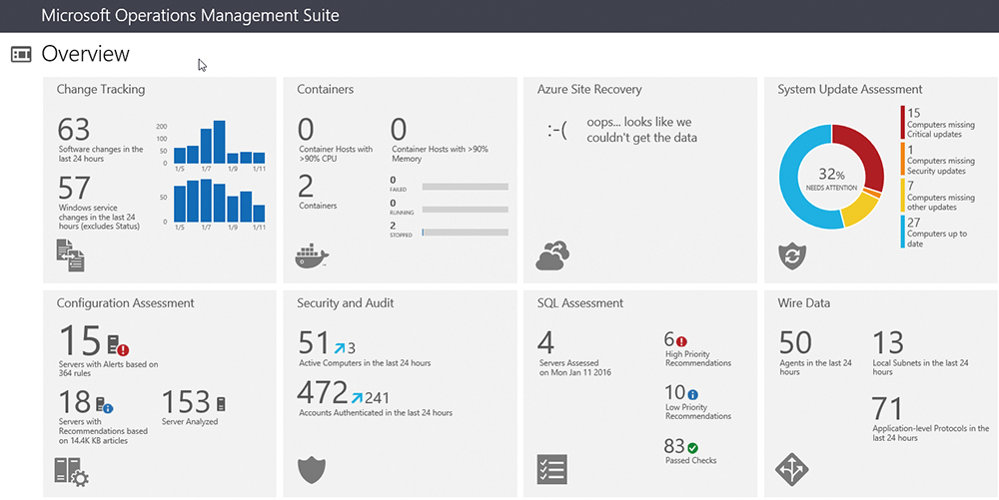Click the Stopped containers progress bar
The image size is (999, 500).
click(x=466, y=233)
